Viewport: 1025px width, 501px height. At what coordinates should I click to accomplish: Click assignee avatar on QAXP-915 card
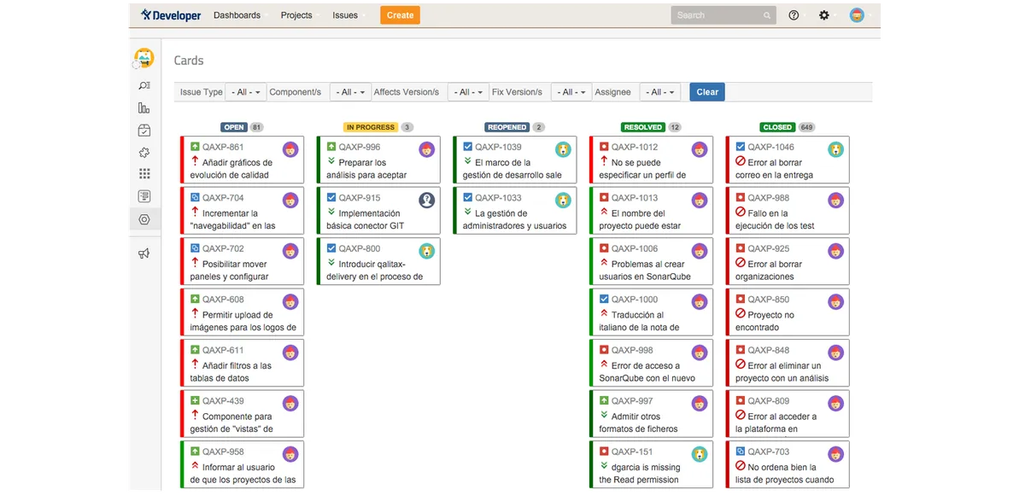(427, 200)
